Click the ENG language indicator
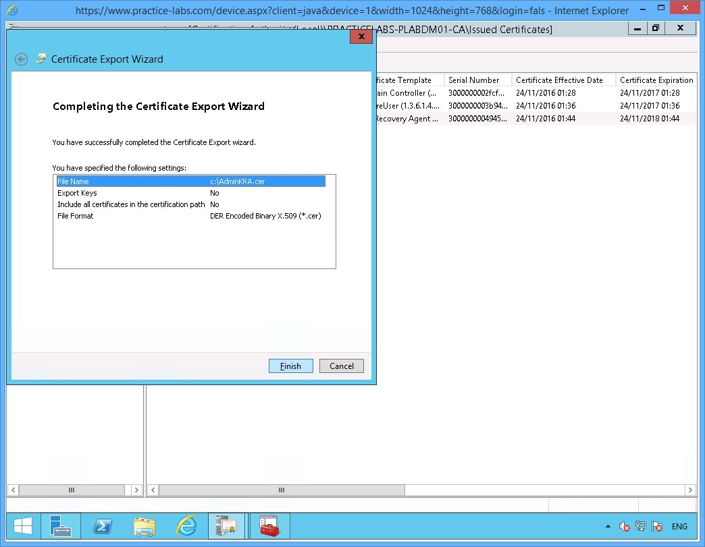The image size is (705, 547). pos(679,527)
